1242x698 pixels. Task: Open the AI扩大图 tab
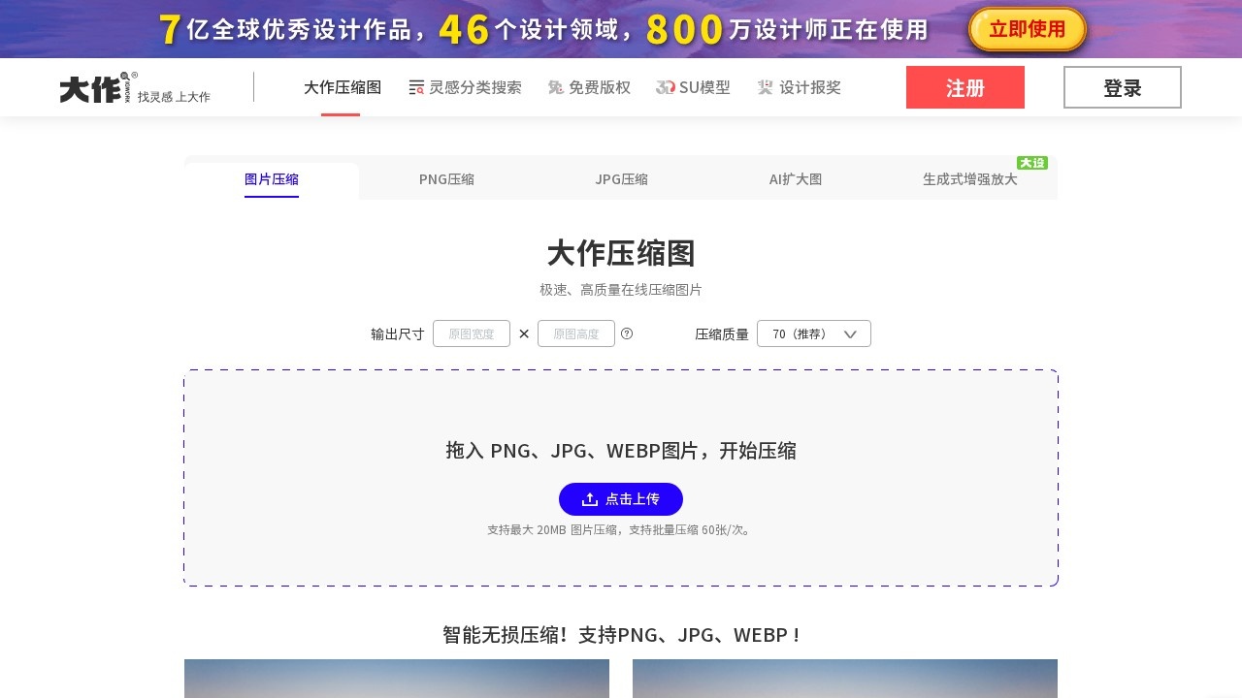796,179
